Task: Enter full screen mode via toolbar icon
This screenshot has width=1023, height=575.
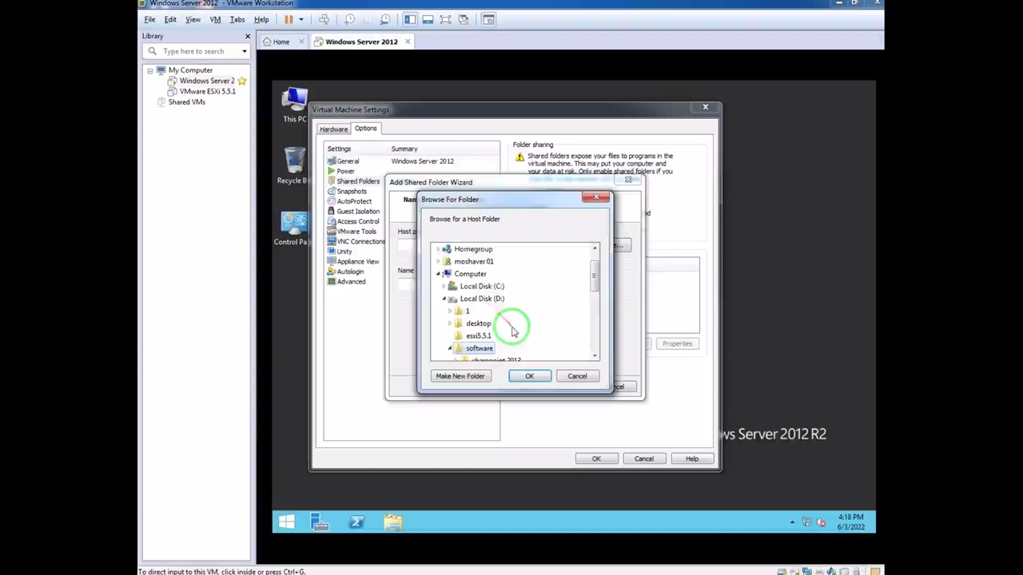Action: point(445,19)
